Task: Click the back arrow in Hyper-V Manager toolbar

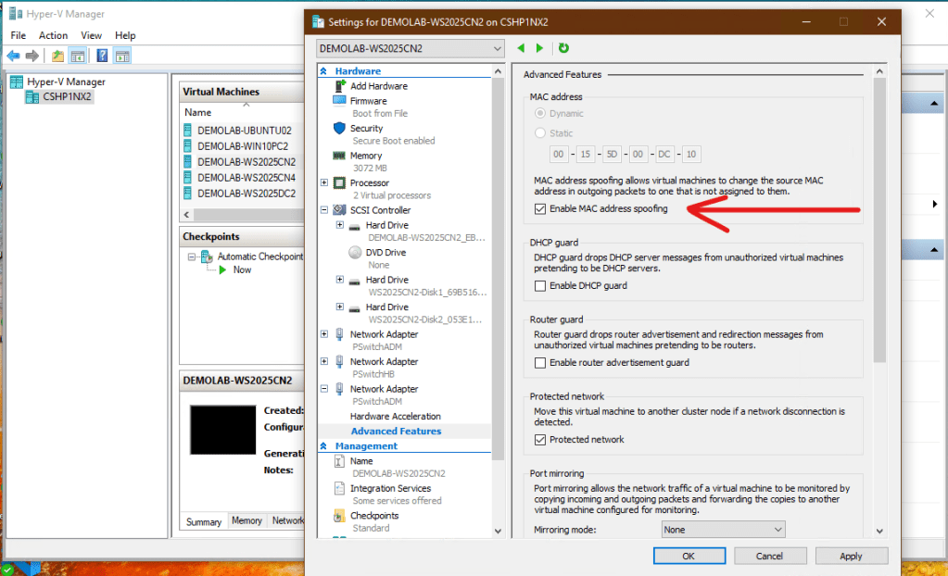Action: pyautogui.click(x=13, y=56)
